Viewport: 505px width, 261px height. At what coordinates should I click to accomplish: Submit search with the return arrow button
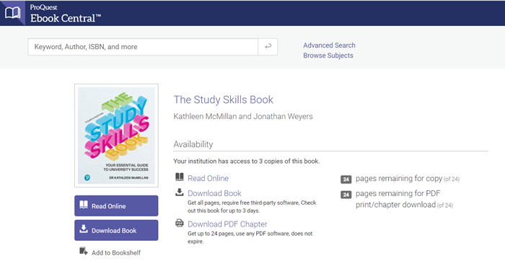click(268, 47)
